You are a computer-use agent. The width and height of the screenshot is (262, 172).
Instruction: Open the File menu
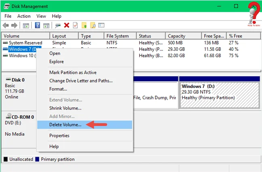click(x=8, y=16)
